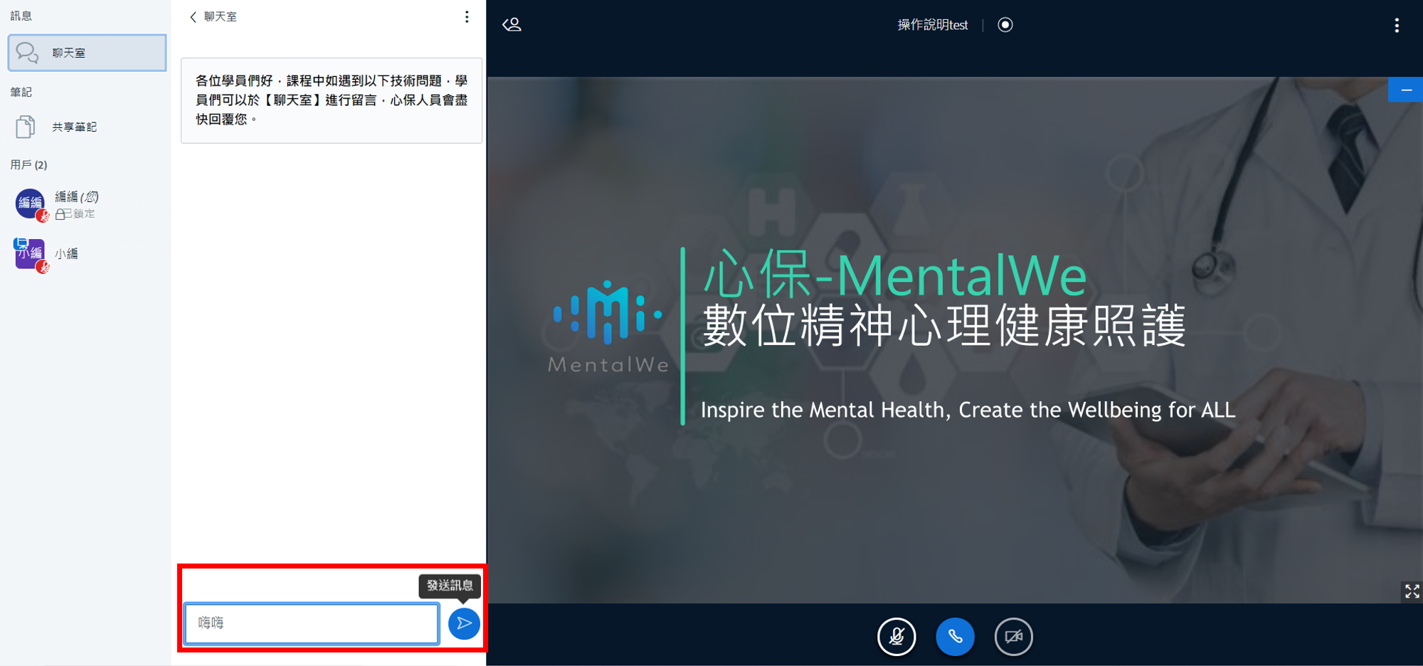Open the 聊天室 chat room item
1423x666 pixels.
point(87,53)
